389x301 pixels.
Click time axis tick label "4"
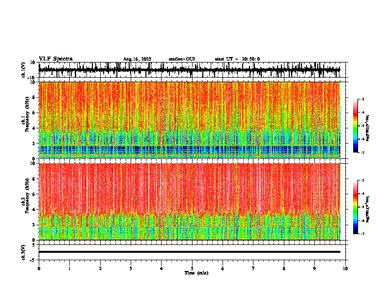pos(162,269)
